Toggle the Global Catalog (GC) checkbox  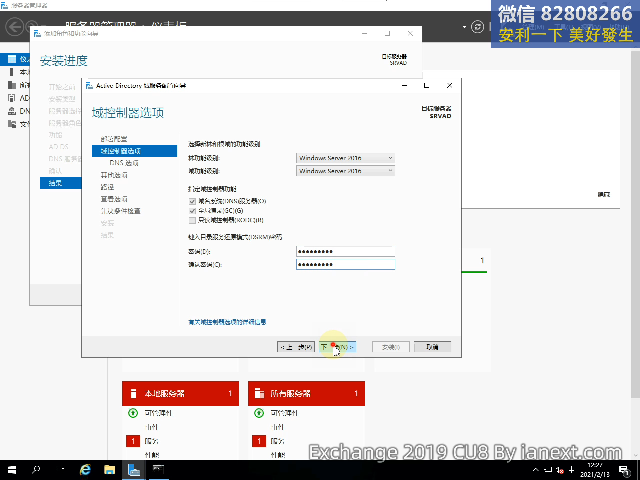click(x=192, y=211)
